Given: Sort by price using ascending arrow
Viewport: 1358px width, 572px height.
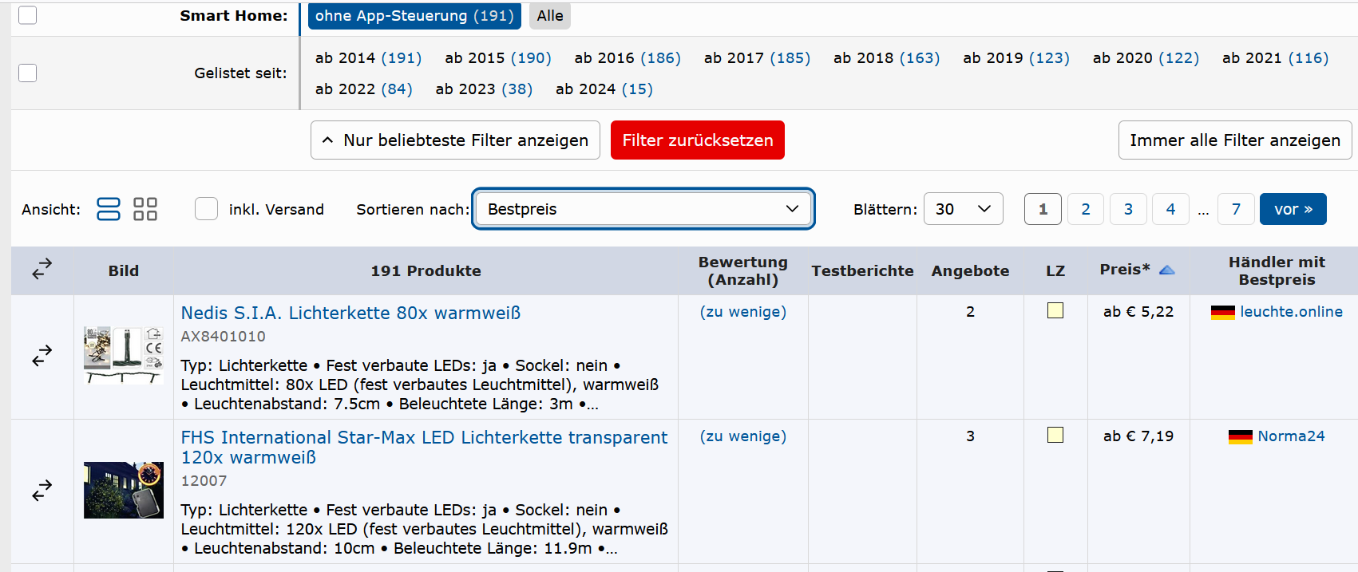Looking at the screenshot, I should (1166, 270).
